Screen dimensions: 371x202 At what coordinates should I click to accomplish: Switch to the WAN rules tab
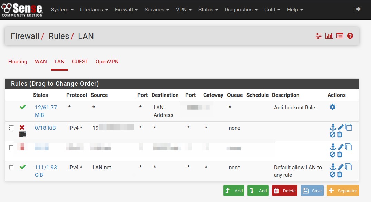click(41, 62)
